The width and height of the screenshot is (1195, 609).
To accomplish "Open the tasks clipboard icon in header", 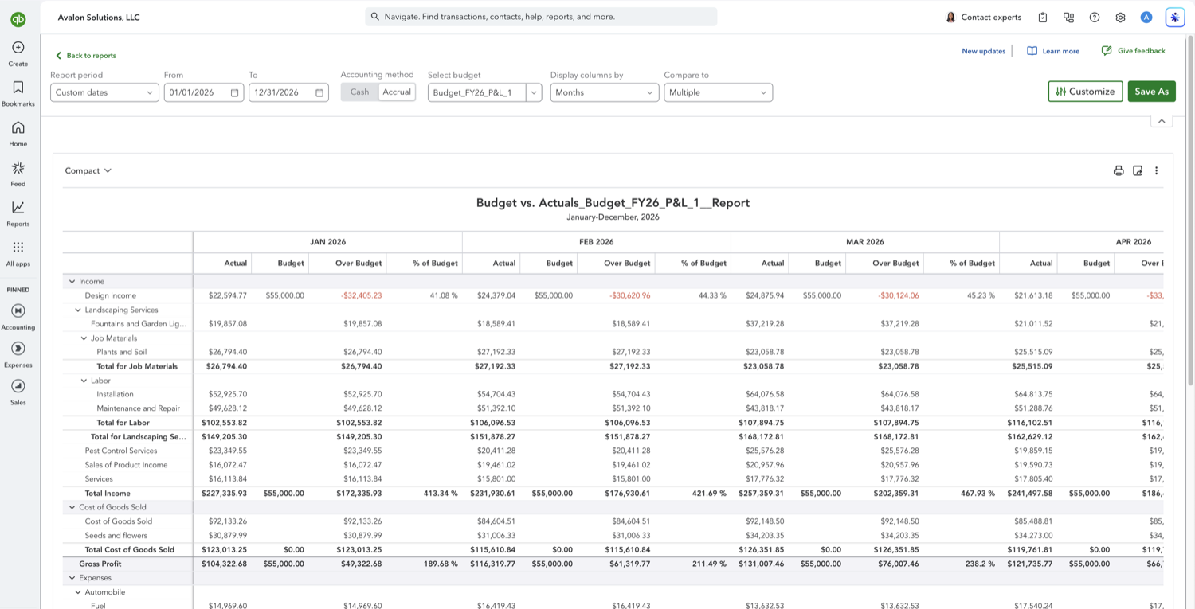I will (x=1043, y=18).
